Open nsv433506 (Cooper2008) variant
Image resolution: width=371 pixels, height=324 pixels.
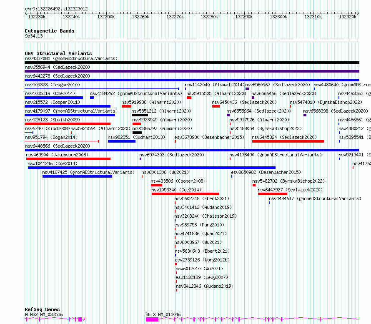[x=178, y=181]
